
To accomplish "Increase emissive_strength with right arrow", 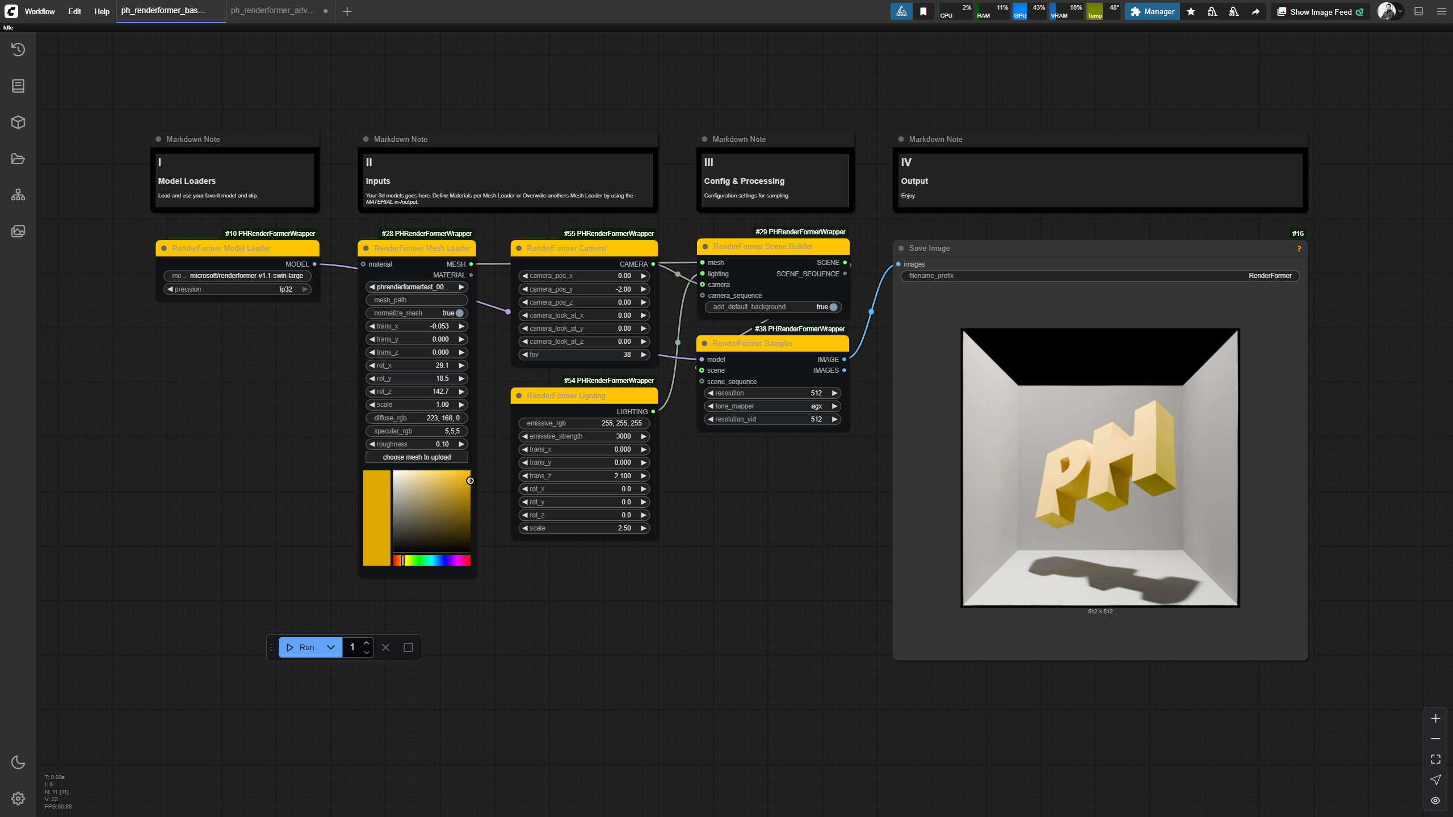I will pyautogui.click(x=644, y=436).
